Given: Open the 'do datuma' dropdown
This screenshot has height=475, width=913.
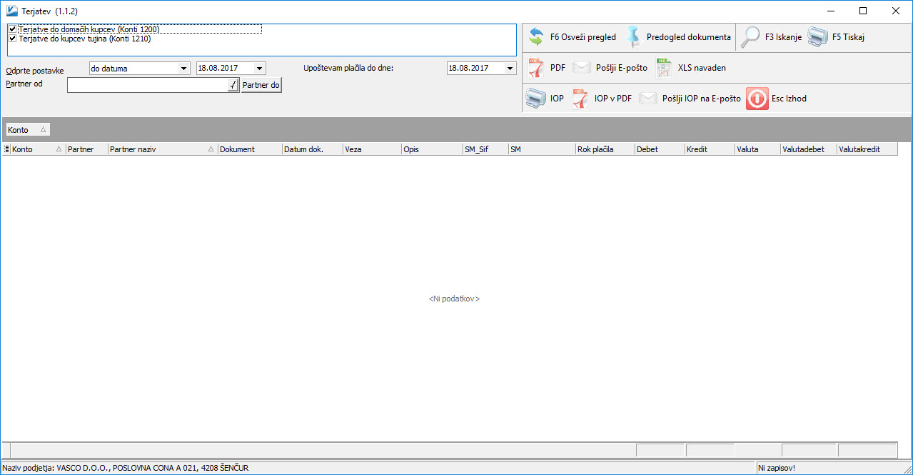Looking at the screenshot, I should click(x=183, y=69).
